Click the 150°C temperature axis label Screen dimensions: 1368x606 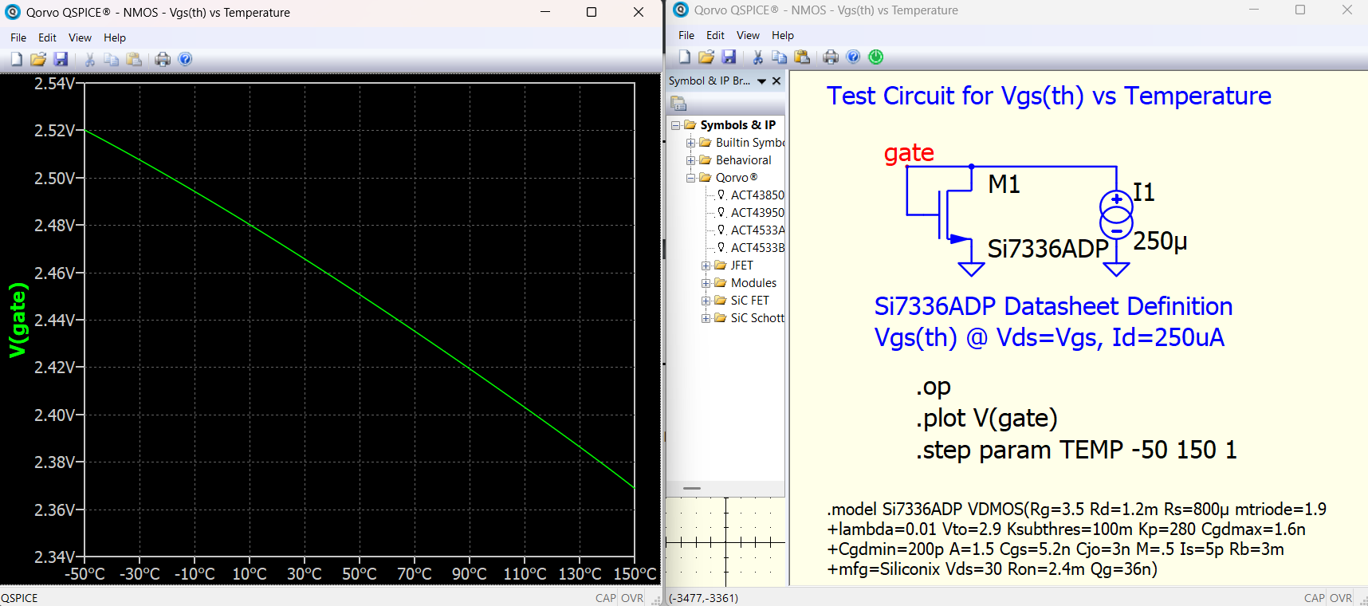[x=635, y=574]
